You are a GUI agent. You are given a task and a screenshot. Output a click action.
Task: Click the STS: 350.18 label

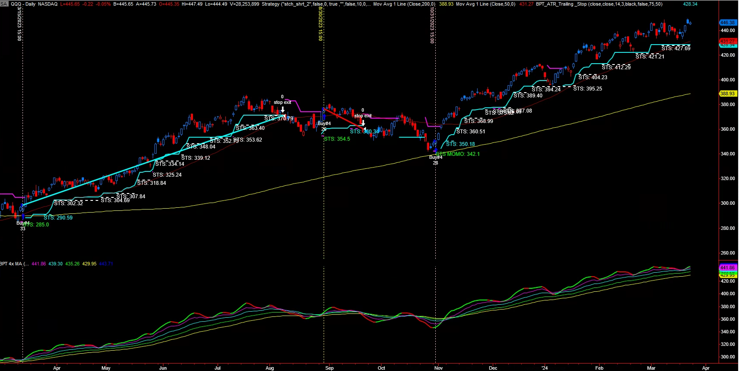tap(460, 144)
